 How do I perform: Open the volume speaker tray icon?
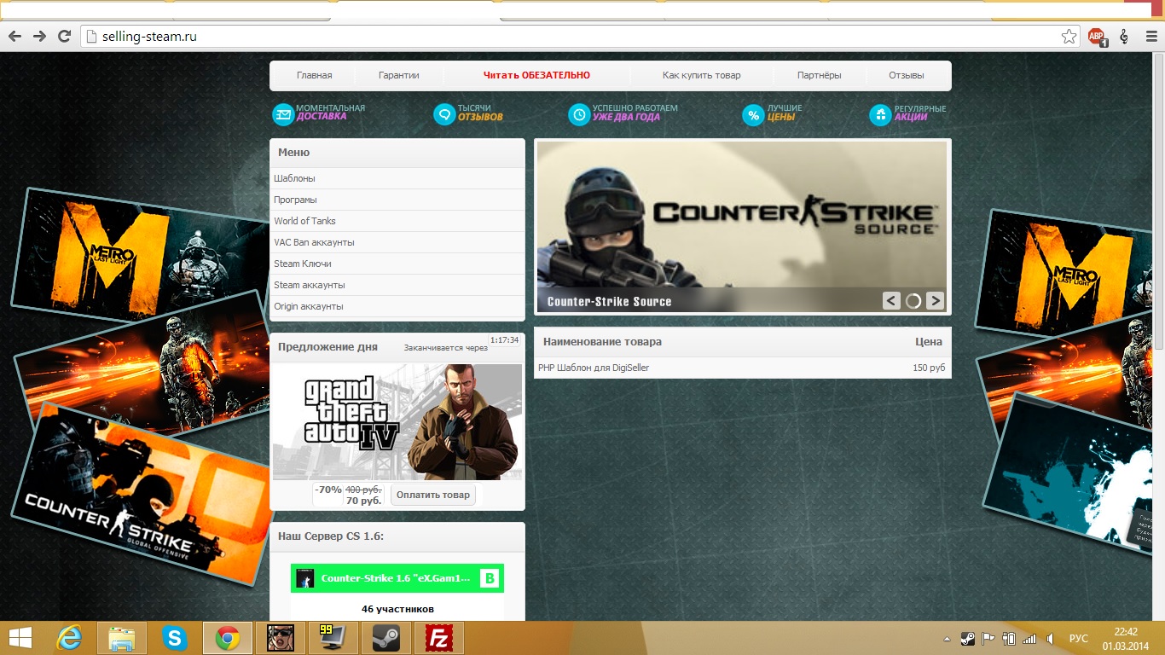[1051, 638]
